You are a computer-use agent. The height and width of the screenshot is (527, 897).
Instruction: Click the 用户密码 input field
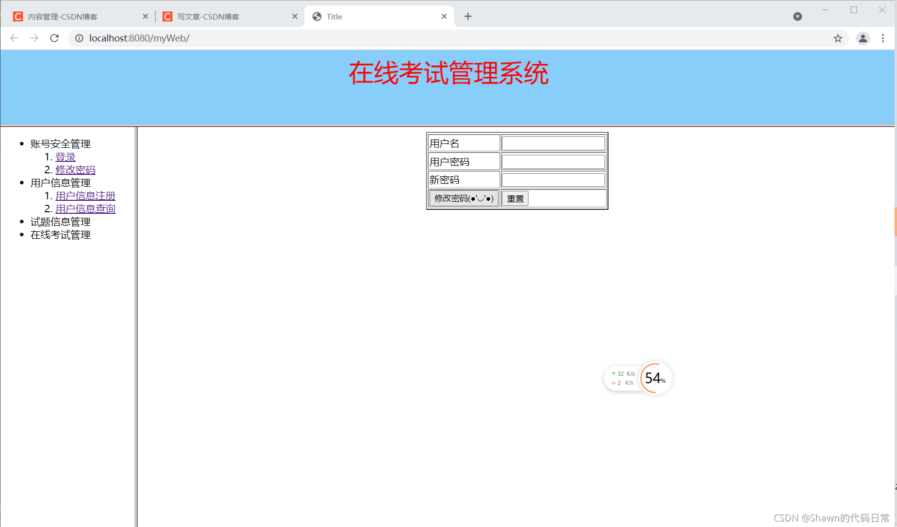point(553,162)
